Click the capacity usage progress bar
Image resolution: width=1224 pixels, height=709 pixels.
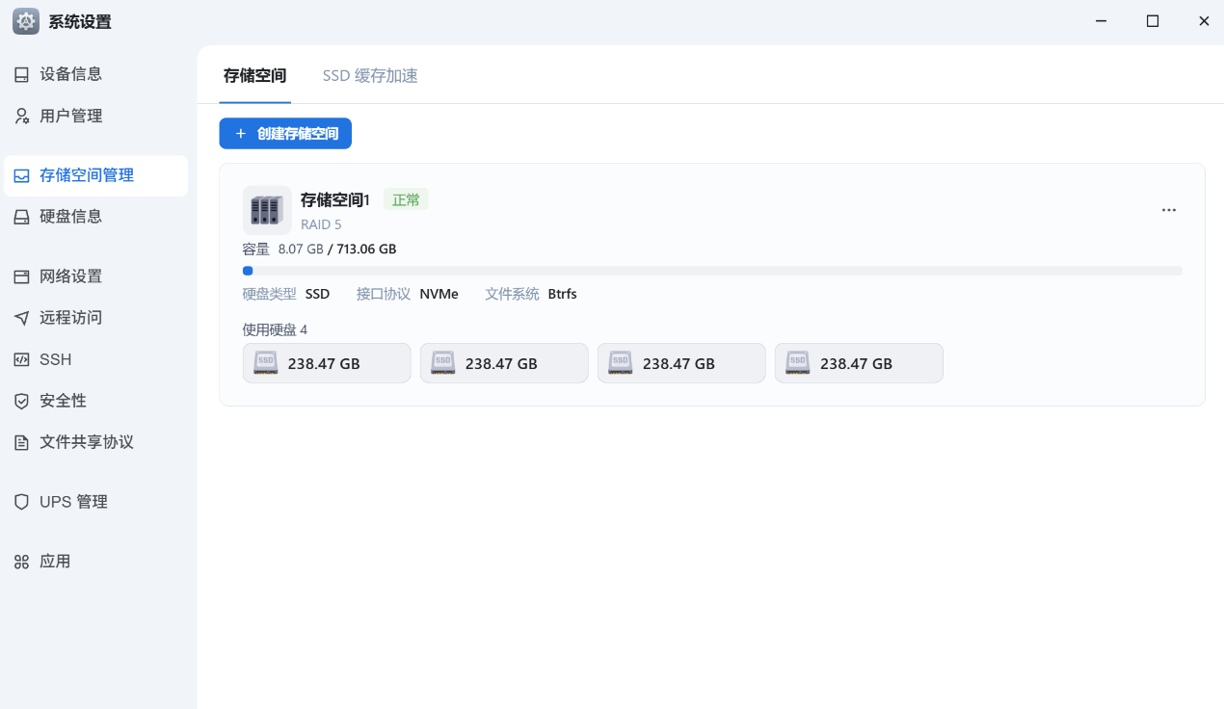click(x=712, y=272)
